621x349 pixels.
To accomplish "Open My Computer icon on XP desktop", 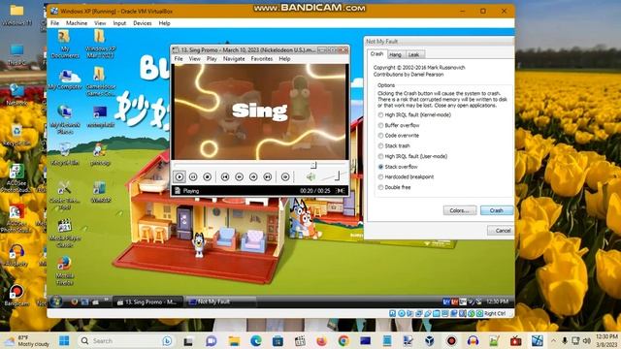I will click(66, 79).
